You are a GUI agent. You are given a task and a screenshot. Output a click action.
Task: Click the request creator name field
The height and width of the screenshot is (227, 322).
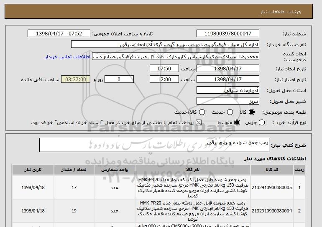point(176,57)
